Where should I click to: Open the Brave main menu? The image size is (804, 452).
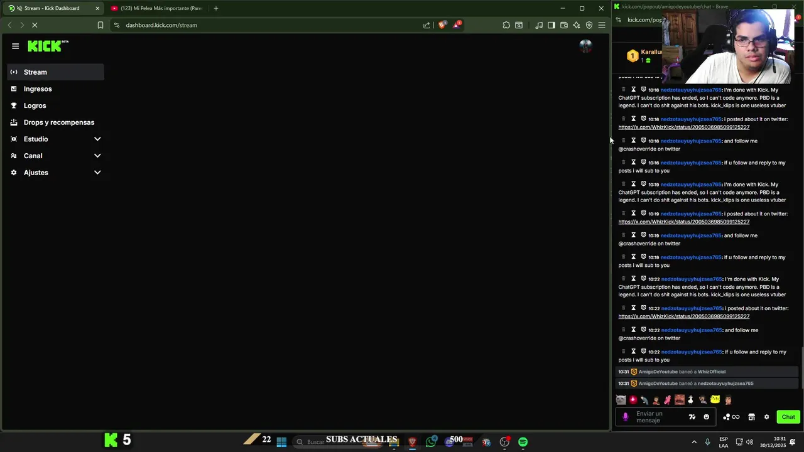coord(602,25)
